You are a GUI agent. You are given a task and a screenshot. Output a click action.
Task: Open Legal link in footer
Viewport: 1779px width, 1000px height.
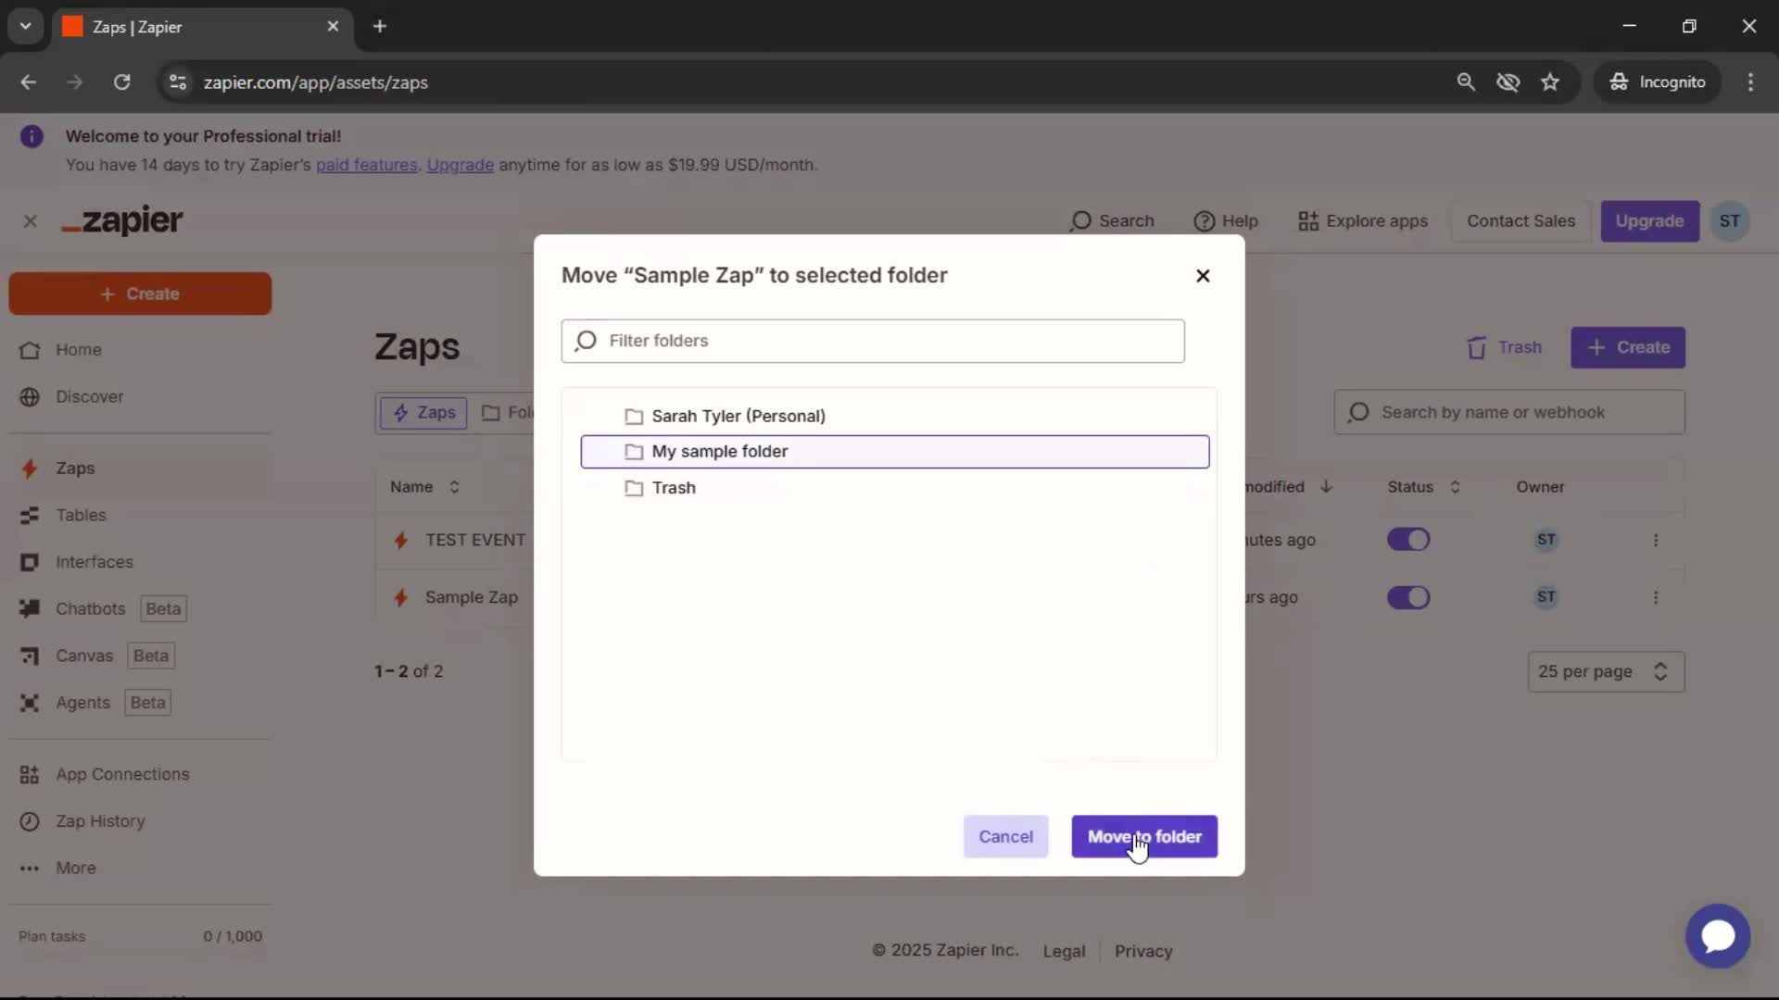[1064, 951]
